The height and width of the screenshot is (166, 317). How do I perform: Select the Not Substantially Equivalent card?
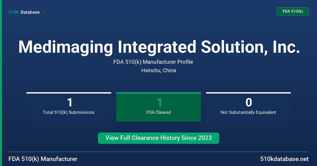click(x=248, y=107)
